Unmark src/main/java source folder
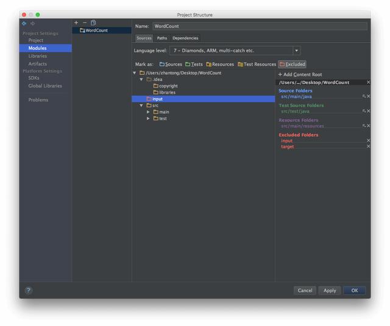This screenshot has height=326, width=390. [x=368, y=96]
